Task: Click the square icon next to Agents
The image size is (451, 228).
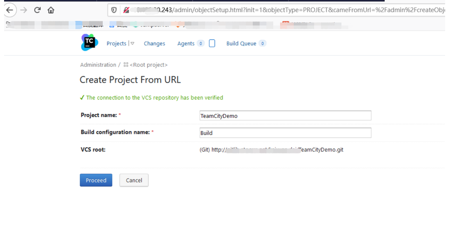Action: pyautogui.click(x=212, y=44)
